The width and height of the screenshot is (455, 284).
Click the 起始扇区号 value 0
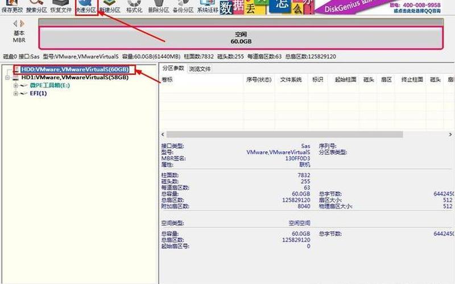click(308, 246)
